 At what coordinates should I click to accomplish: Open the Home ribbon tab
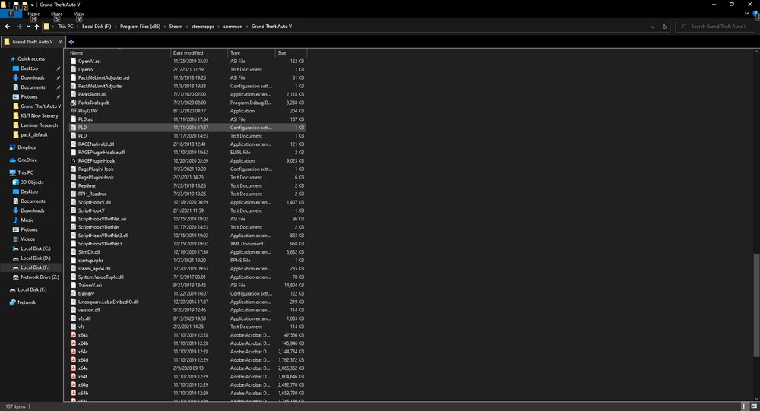click(x=33, y=14)
